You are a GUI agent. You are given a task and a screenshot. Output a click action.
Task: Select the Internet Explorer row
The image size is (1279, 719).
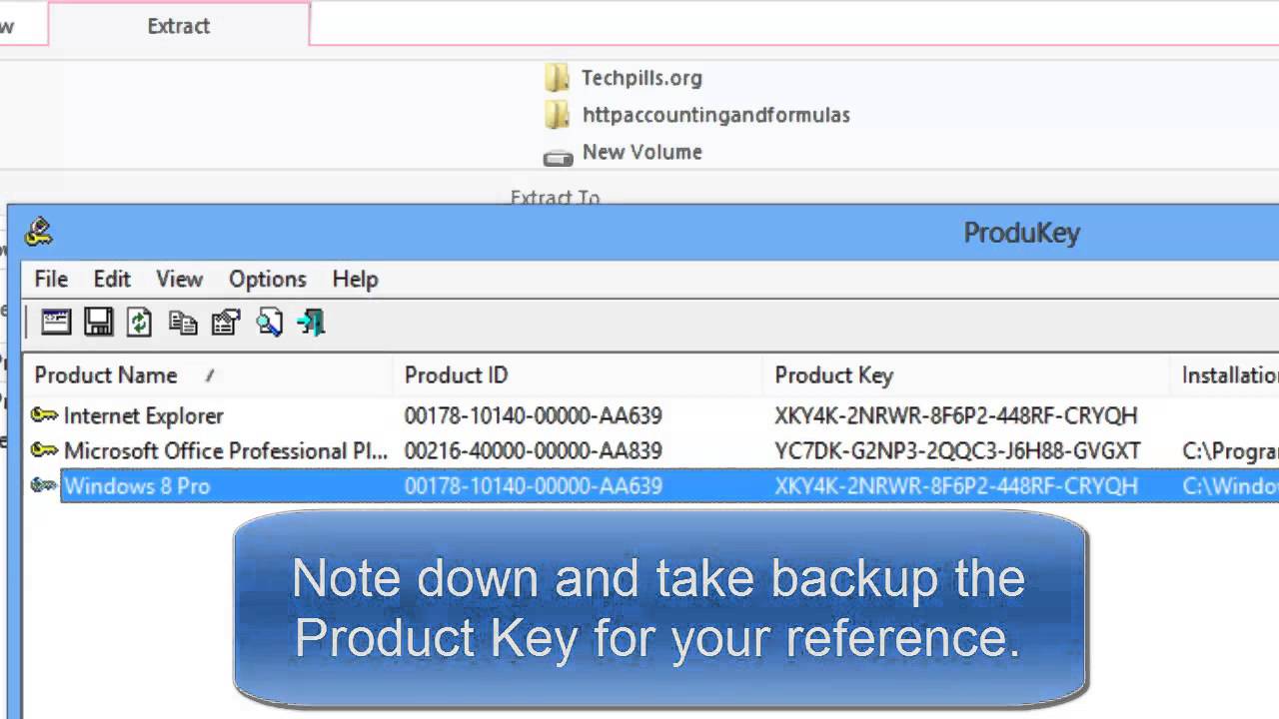coord(143,415)
